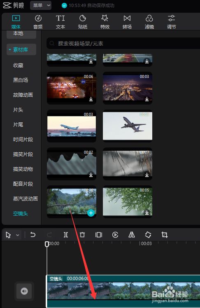Screen dimensions: 200x308
Task: Open the 特效 (Effects) tab
Action: (x=105, y=22)
